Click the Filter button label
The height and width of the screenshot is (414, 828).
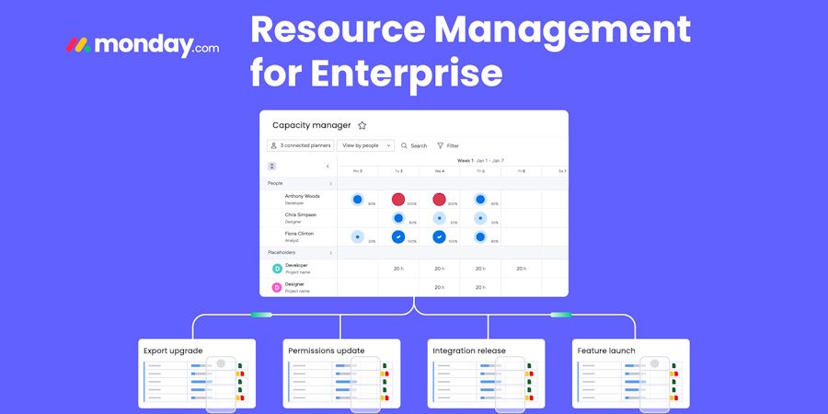tap(453, 145)
